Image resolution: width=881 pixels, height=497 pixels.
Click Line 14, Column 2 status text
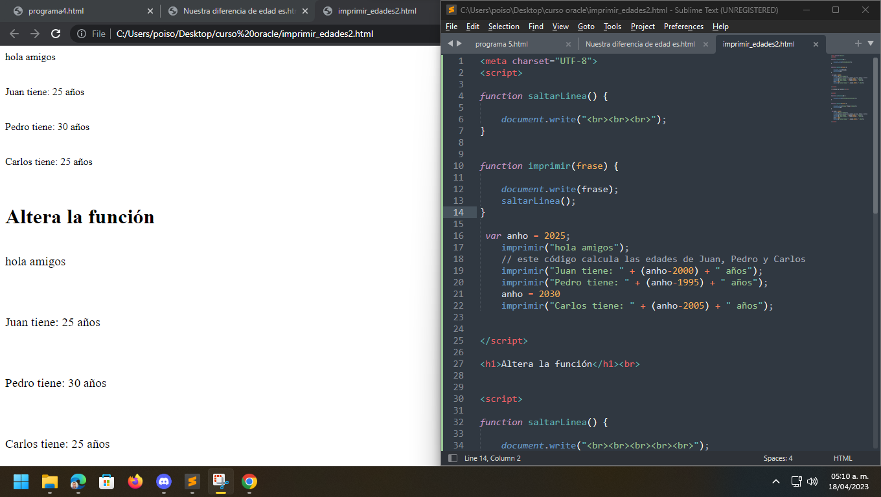492,458
